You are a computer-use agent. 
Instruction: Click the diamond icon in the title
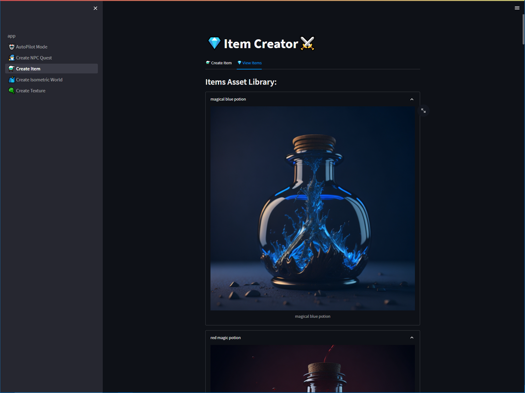click(x=215, y=43)
